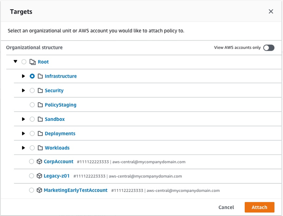Select the Infrastructure radio button

[32, 76]
